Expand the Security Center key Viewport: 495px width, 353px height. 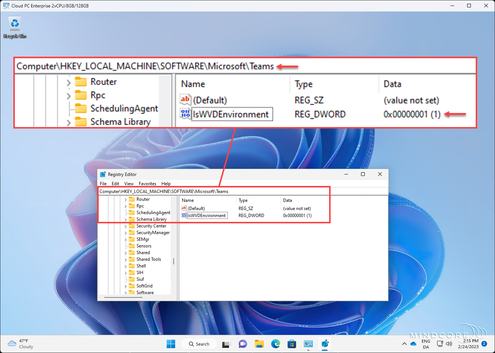127,226
